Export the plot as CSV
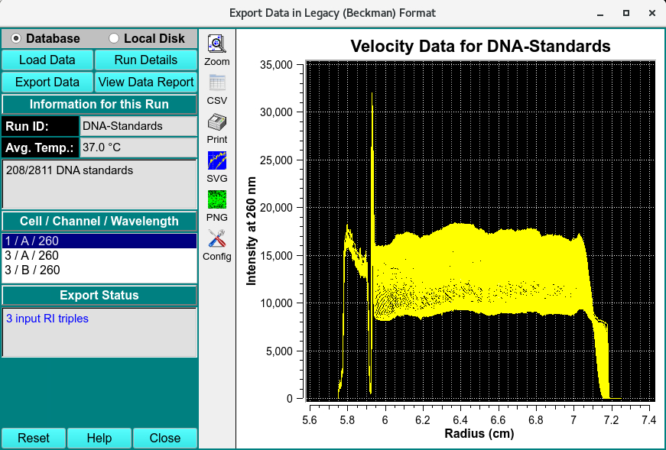 point(216,83)
